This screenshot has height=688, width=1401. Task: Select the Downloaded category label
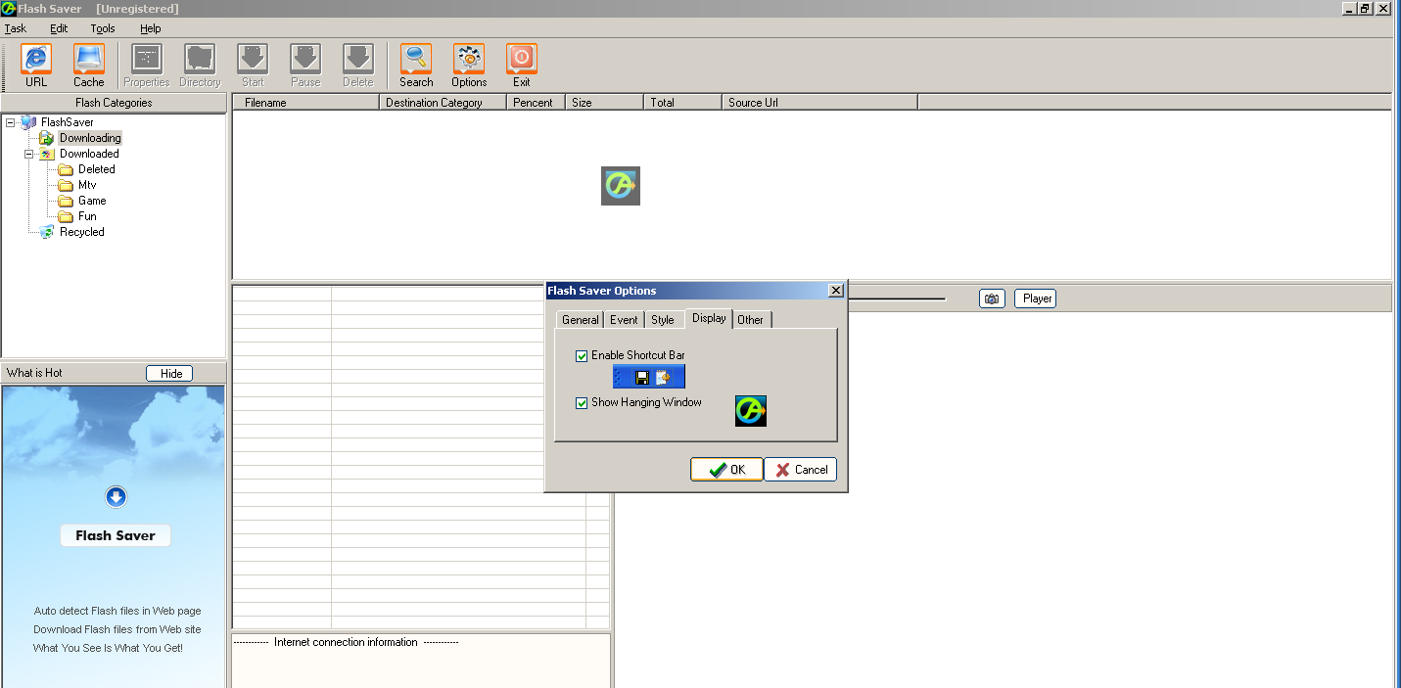coord(89,154)
